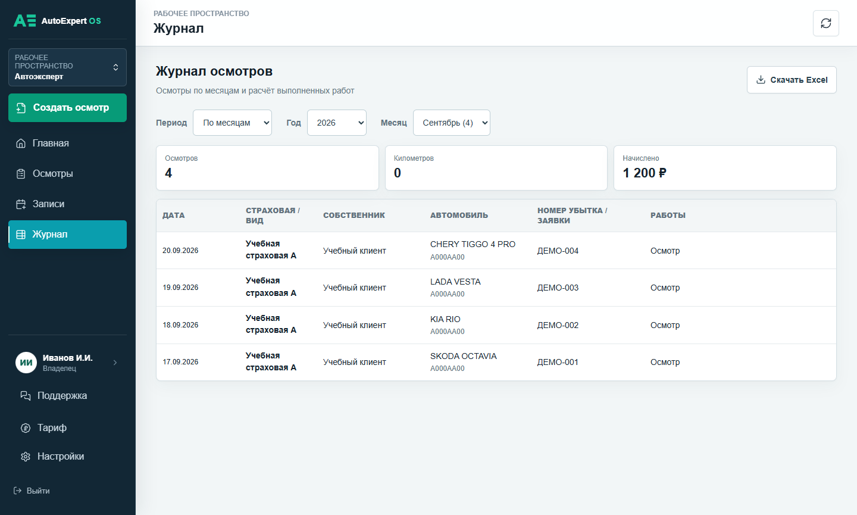Click the ruble coin icon beside Тариф

click(26, 428)
